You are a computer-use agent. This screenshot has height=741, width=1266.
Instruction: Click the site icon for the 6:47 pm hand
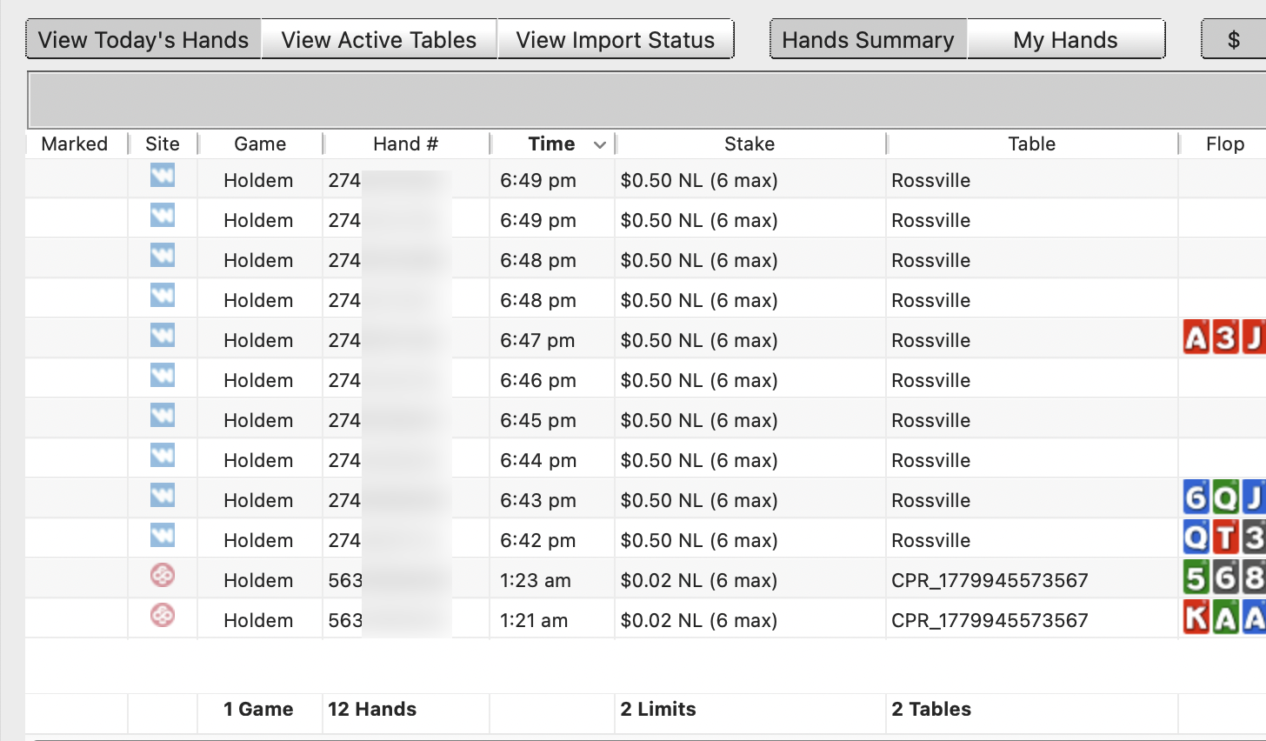click(x=163, y=336)
